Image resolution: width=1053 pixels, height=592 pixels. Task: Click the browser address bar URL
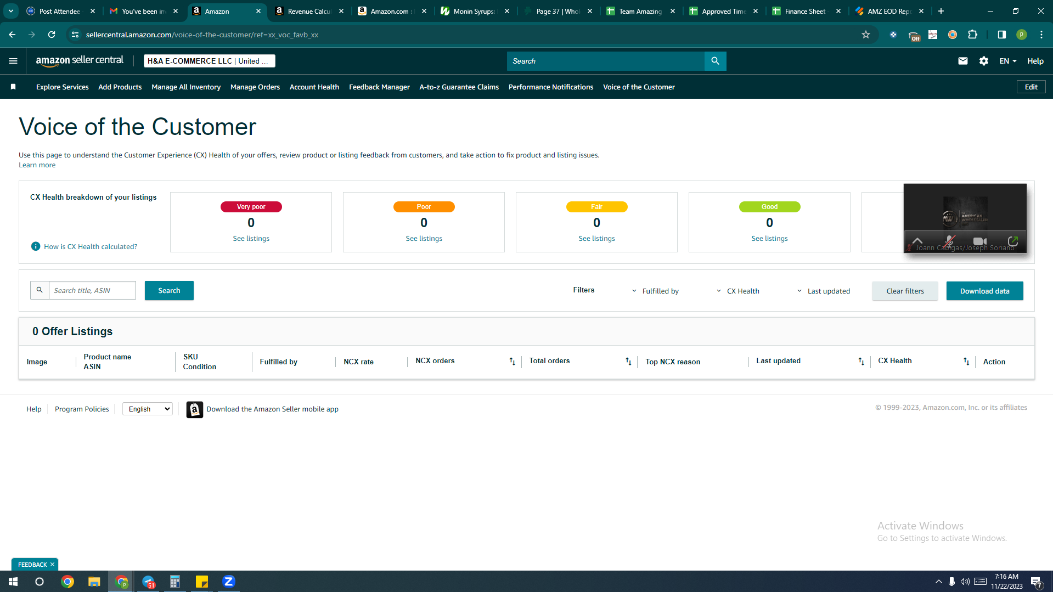coord(202,35)
